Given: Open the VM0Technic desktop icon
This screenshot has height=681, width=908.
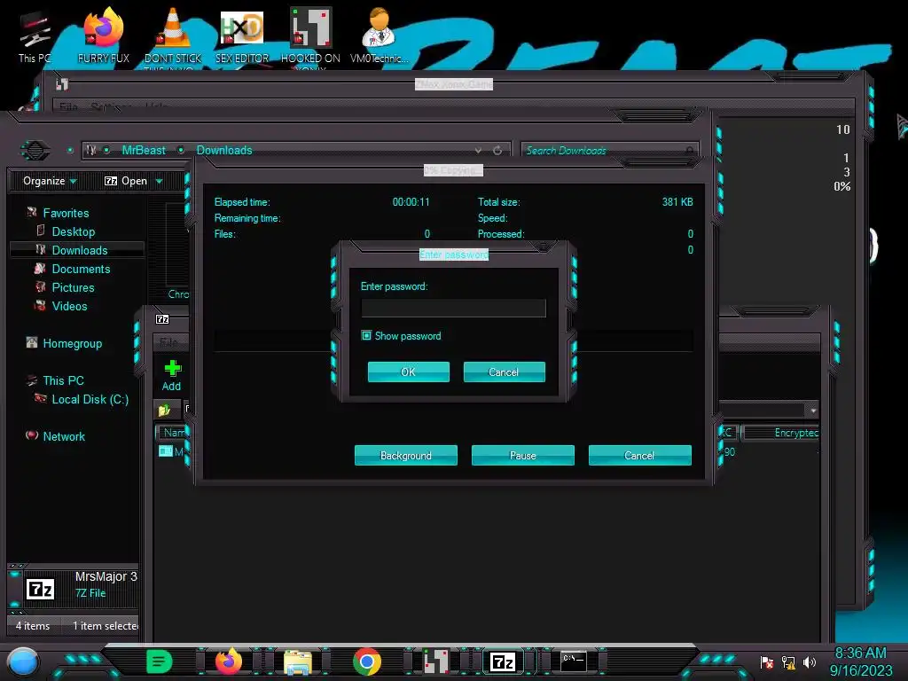Looking at the screenshot, I should pyautogui.click(x=379, y=35).
